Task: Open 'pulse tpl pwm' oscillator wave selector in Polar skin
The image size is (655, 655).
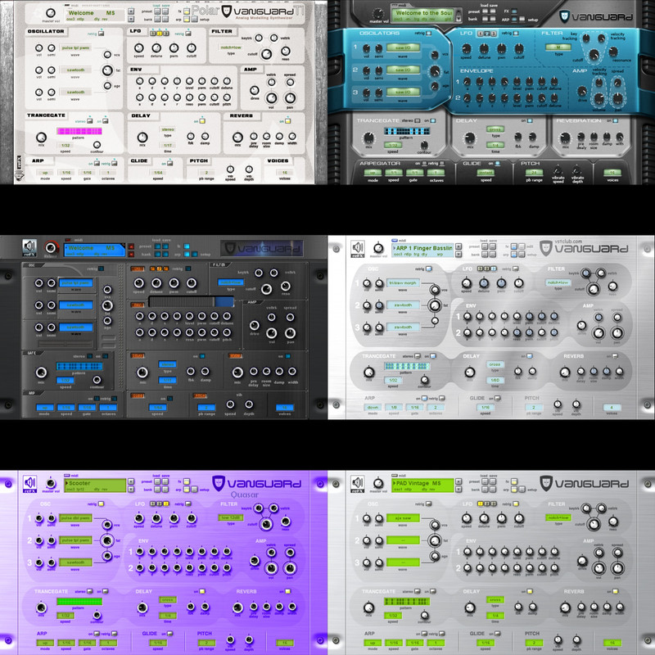Action: click(x=75, y=48)
